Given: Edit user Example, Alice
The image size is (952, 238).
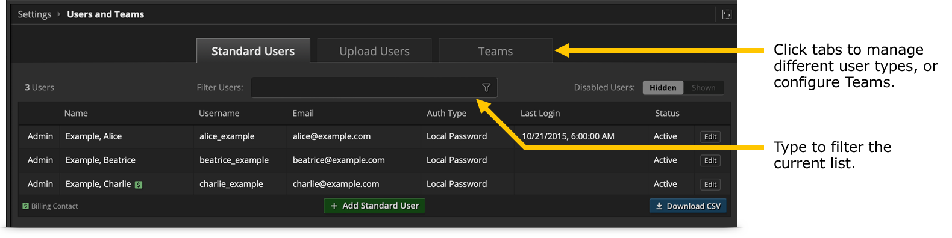Looking at the screenshot, I should tap(710, 137).
